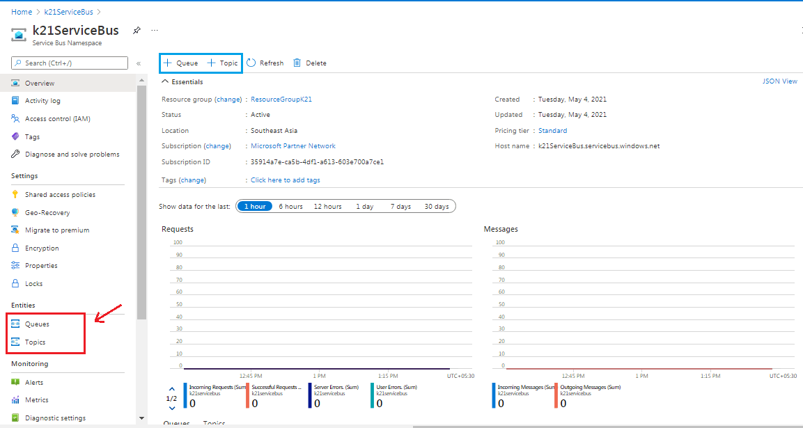Screen dimensions: 803x428
Task: Collapse the Essentials section
Action: coord(165,82)
